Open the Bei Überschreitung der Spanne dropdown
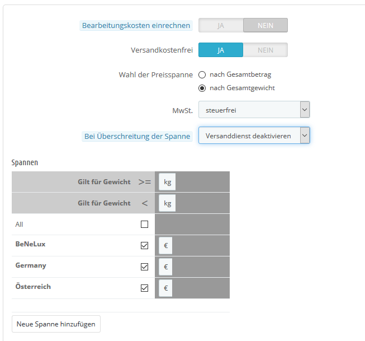 click(x=254, y=136)
